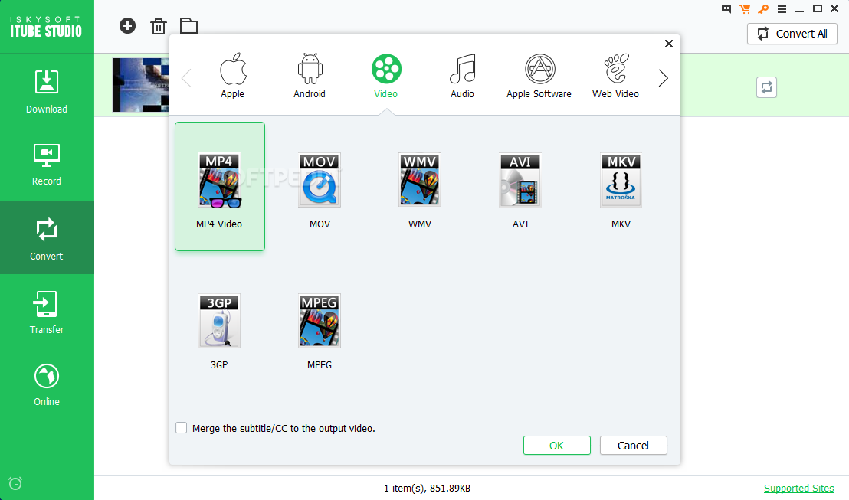Click the '1 item(s), 851.89KB' status text

(x=428, y=488)
